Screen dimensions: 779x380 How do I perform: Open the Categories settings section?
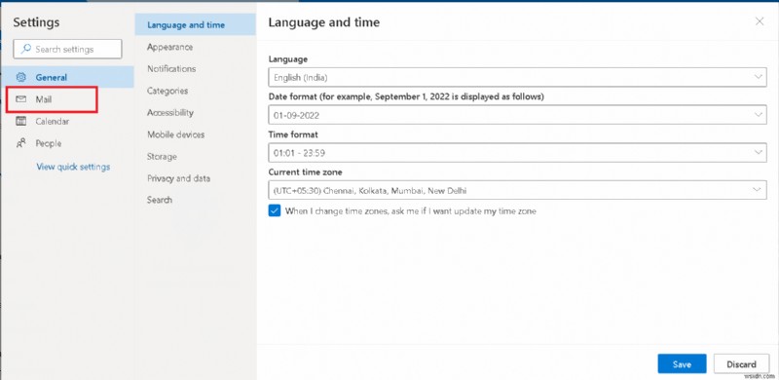tap(167, 91)
